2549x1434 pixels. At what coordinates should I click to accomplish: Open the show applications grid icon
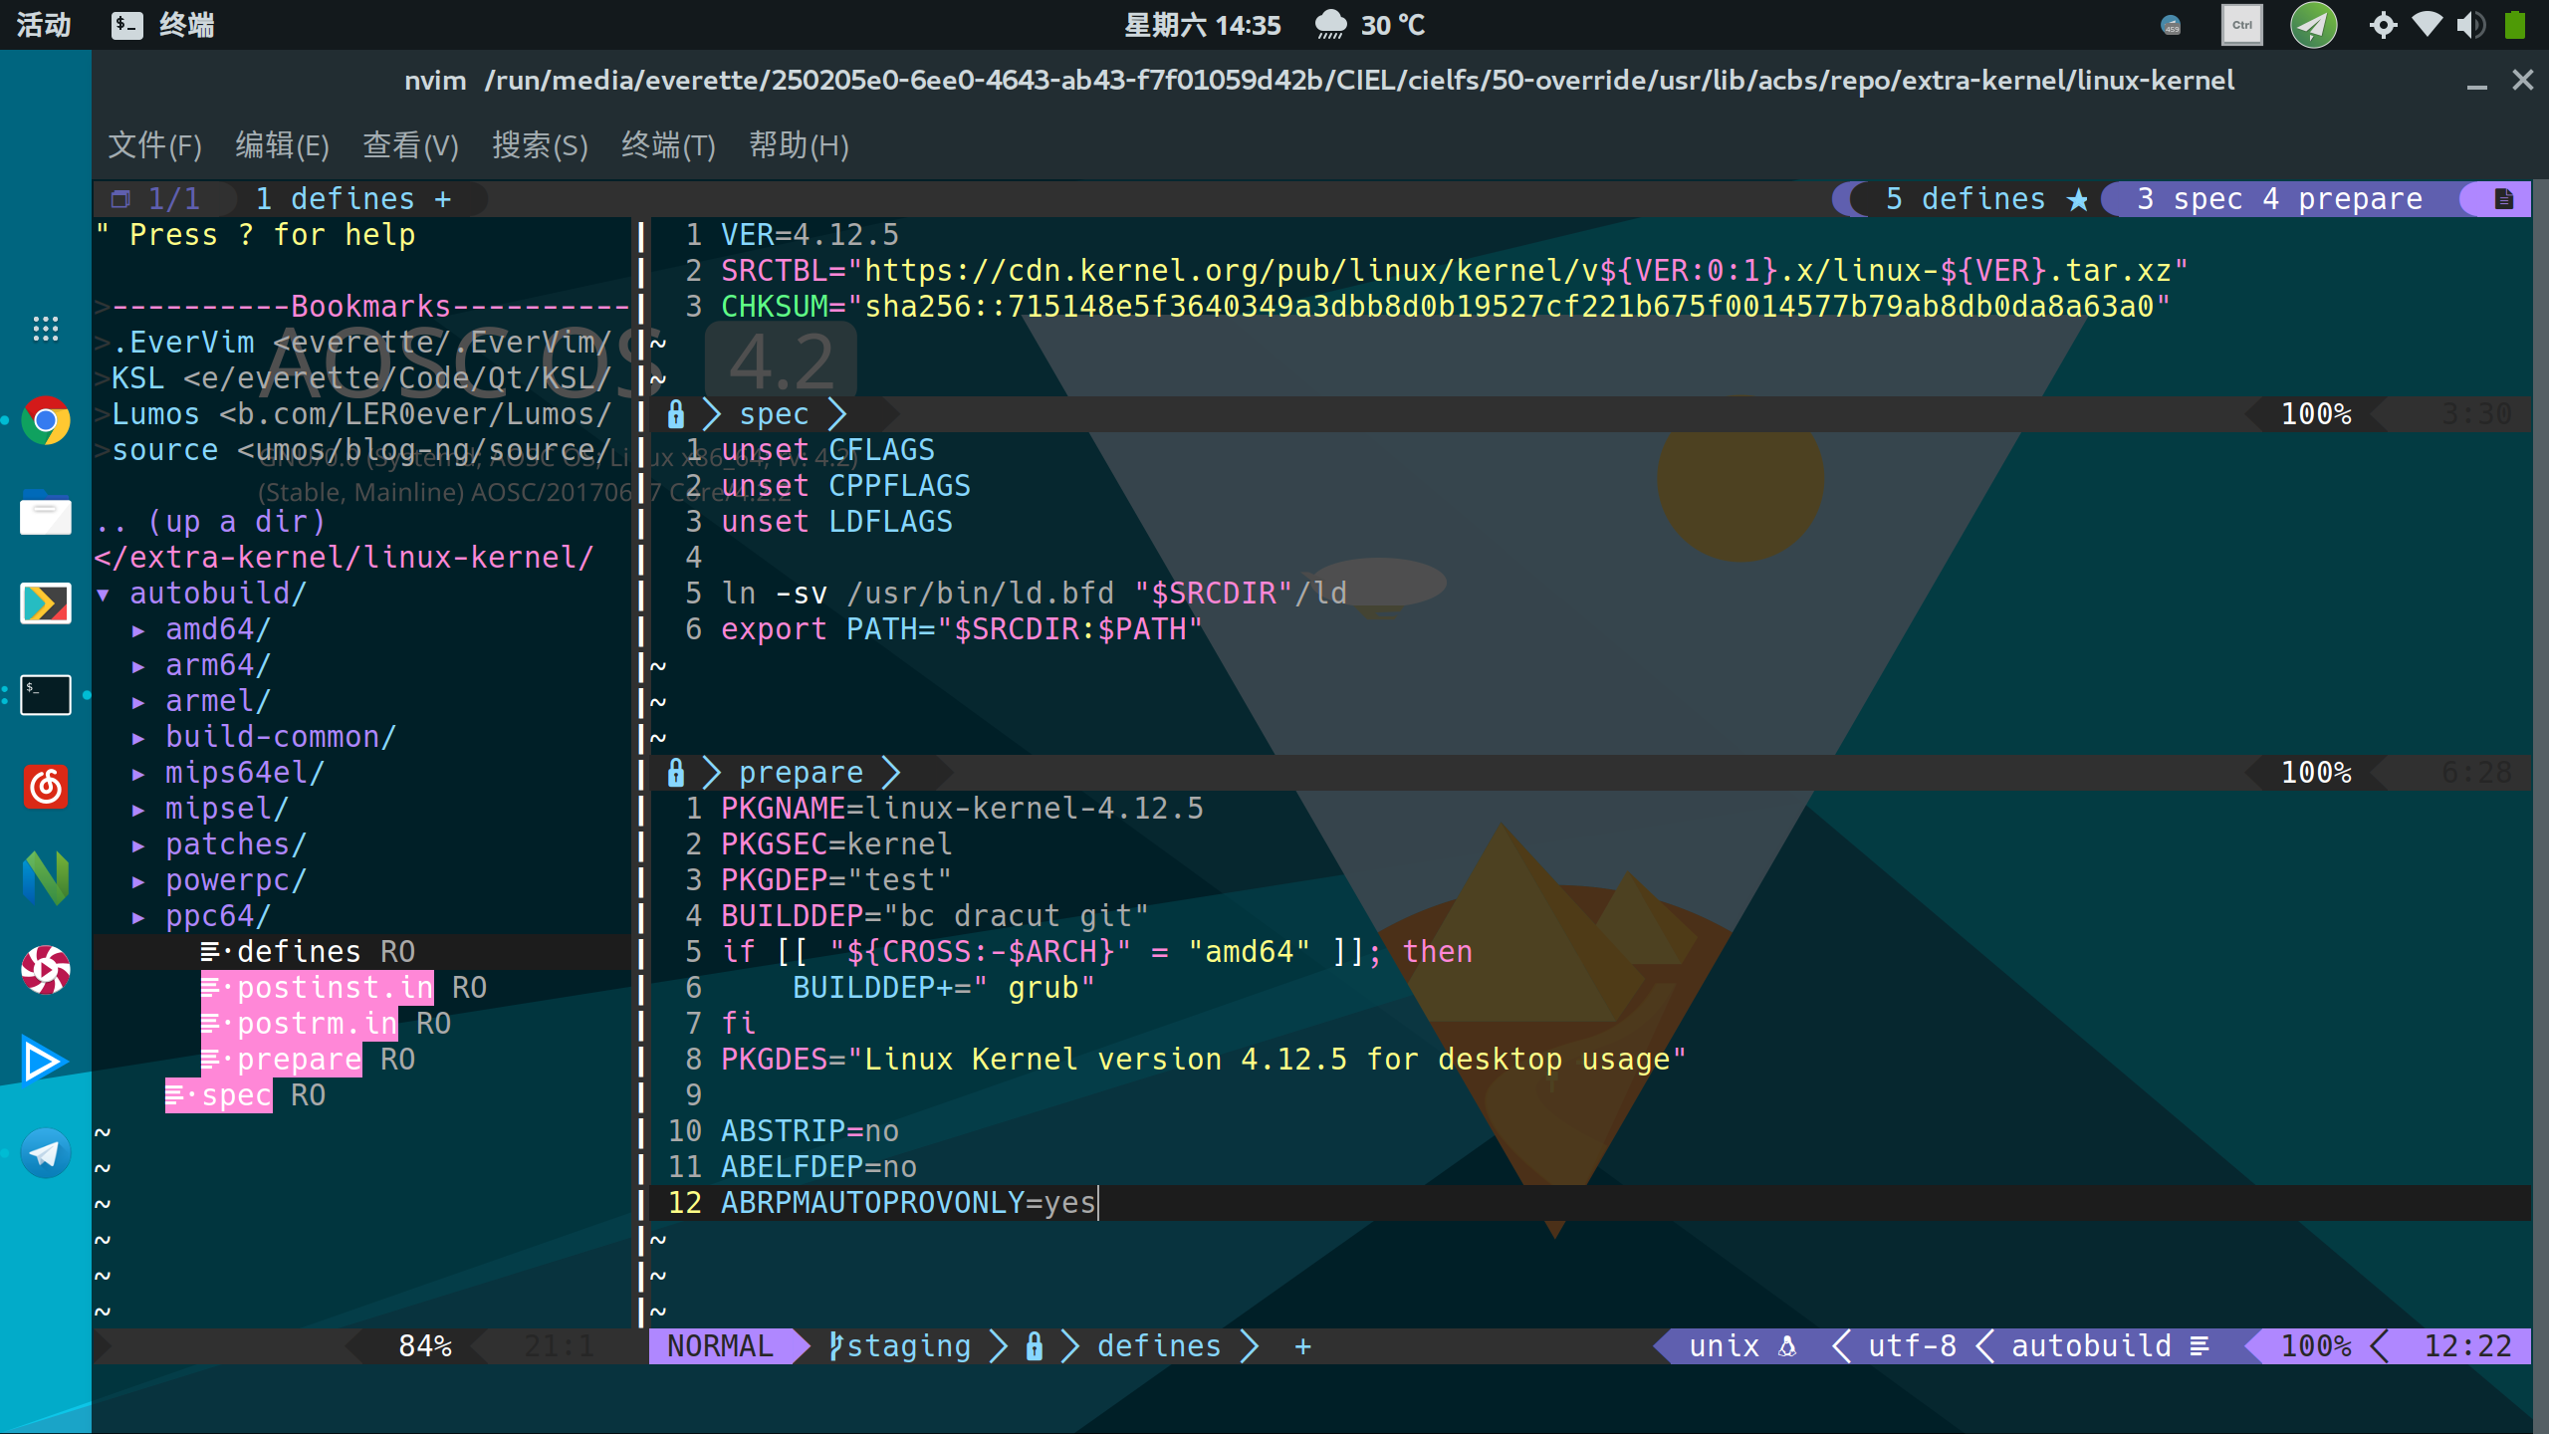46,329
